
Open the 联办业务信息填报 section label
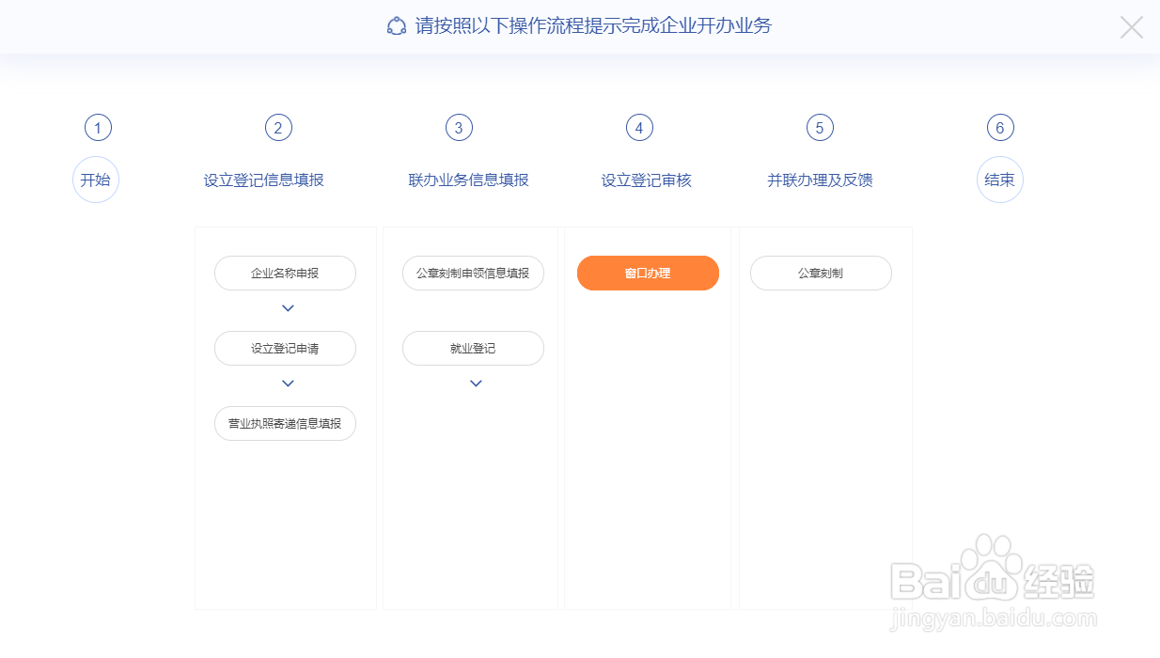(469, 180)
